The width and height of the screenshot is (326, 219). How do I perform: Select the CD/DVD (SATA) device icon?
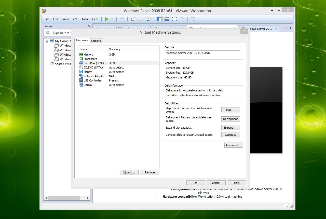81,67
